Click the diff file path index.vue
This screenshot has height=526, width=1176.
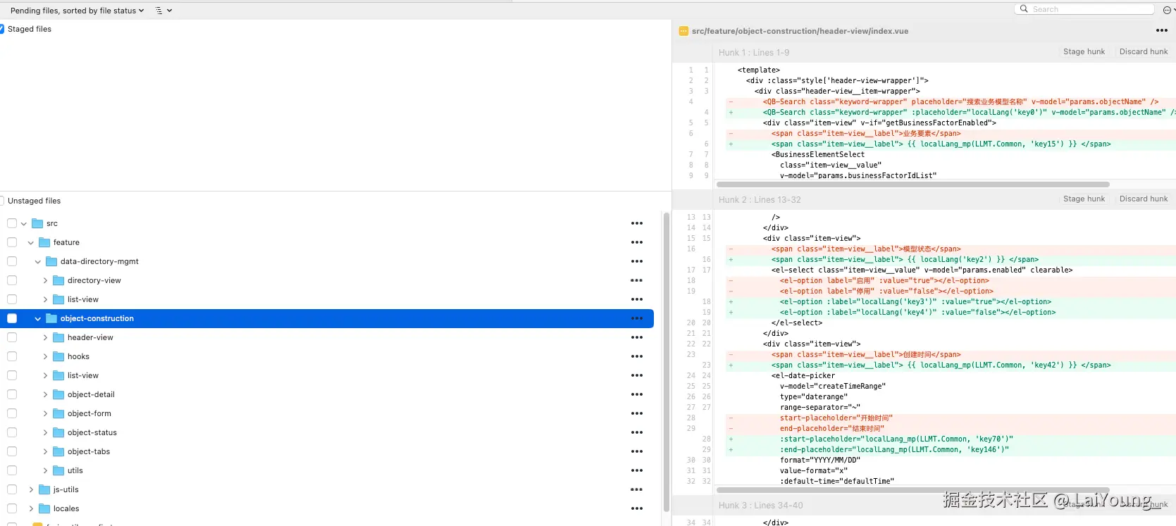pos(800,31)
